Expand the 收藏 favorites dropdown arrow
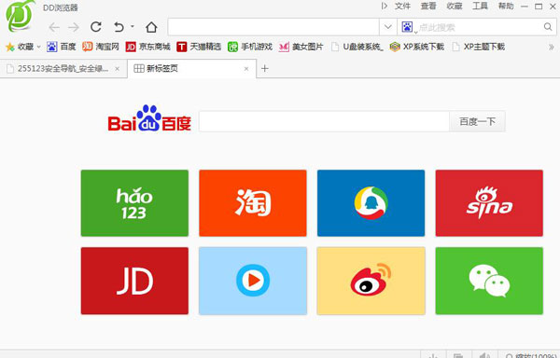 (38, 47)
